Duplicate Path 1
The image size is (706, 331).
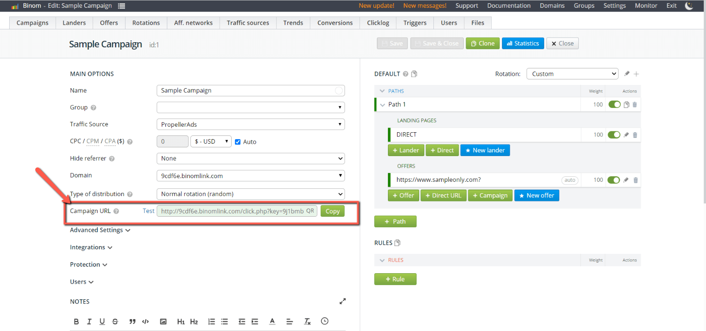[x=626, y=105]
